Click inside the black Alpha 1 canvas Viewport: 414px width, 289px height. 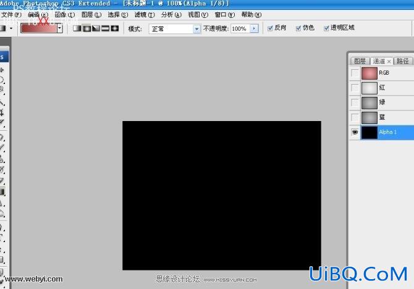click(222, 195)
